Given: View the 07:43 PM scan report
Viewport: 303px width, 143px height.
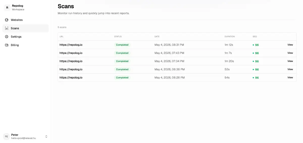Looking at the screenshot, I should point(290,53).
